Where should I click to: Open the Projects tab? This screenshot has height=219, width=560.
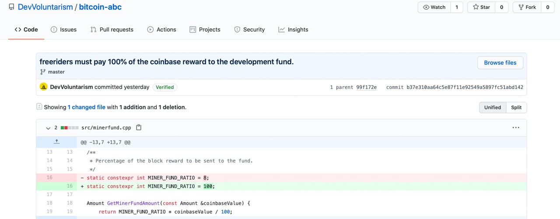tap(205, 29)
